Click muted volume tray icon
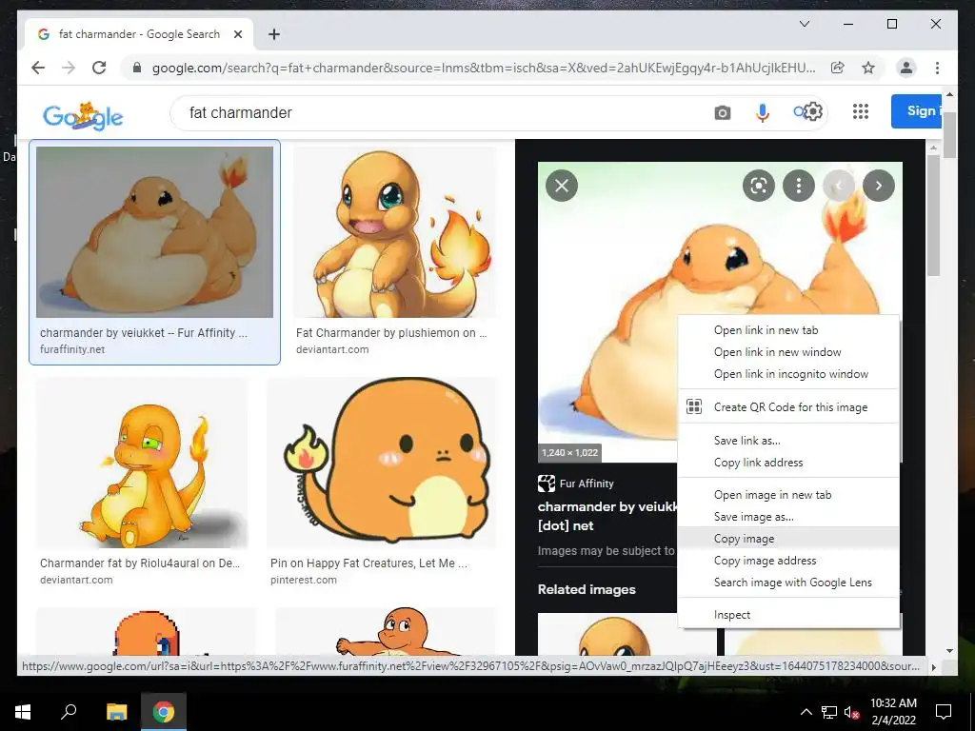 (x=851, y=712)
